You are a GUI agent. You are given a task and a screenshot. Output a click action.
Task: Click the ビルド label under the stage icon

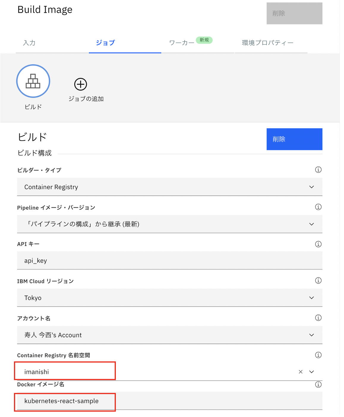[x=33, y=107]
